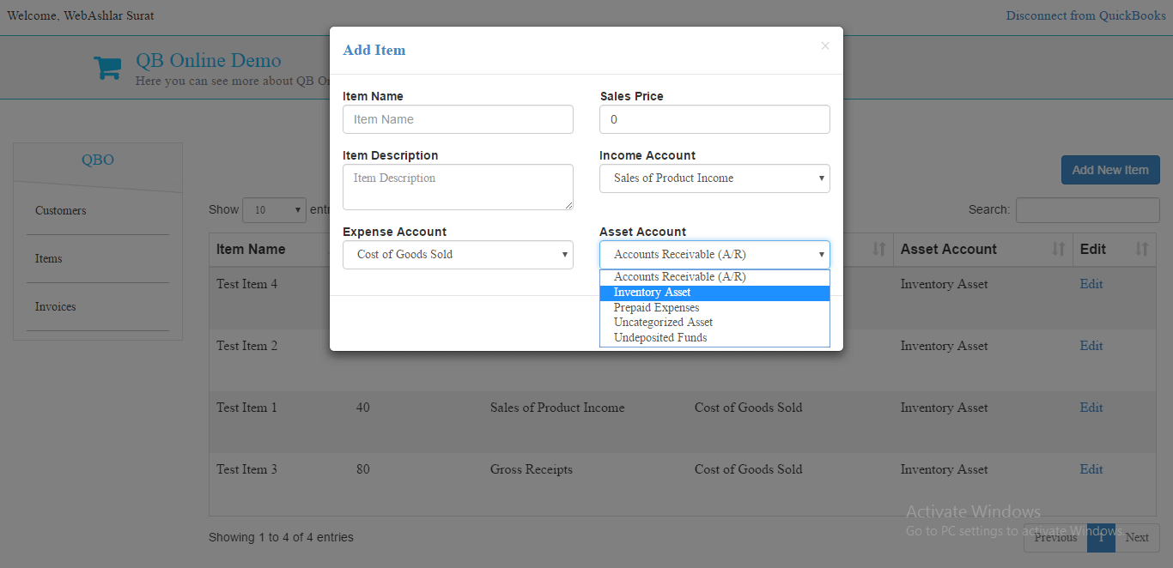Click the 'Welcome, WebAshlar Surat' text
This screenshot has width=1173, height=568.
81,15
